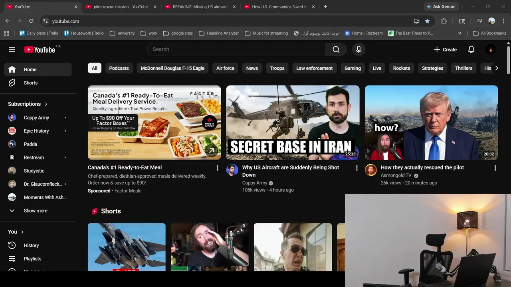
Task: Open Home - Restream bookmark
Action: coord(364,33)
